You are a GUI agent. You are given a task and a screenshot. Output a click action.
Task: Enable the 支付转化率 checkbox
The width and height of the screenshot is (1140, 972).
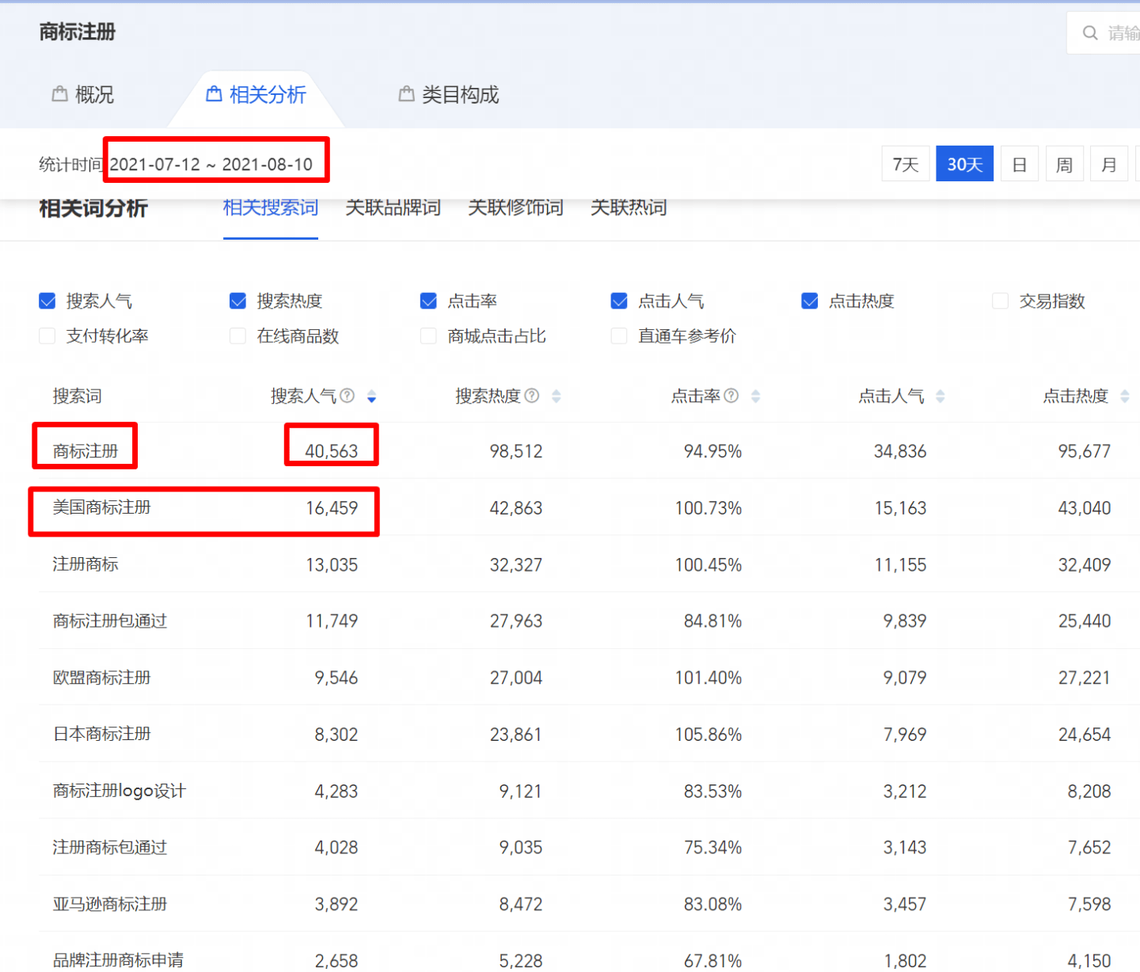pos(47,336)
